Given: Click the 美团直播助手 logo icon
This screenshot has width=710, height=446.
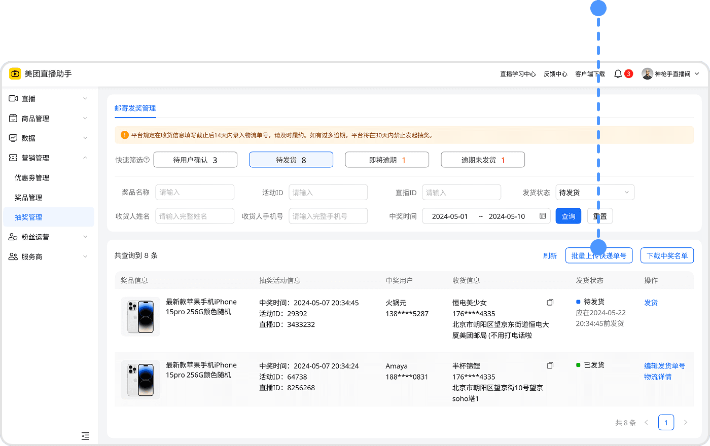Looking at the screenshot, I should click(x=15, y=73).
